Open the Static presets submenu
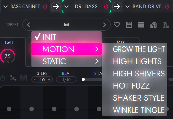 tap(67, 61)
